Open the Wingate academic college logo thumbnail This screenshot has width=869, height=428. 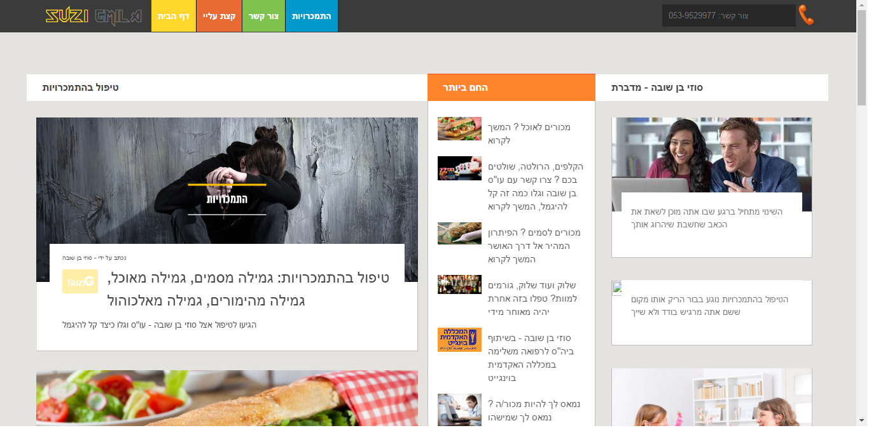(459, 340)
